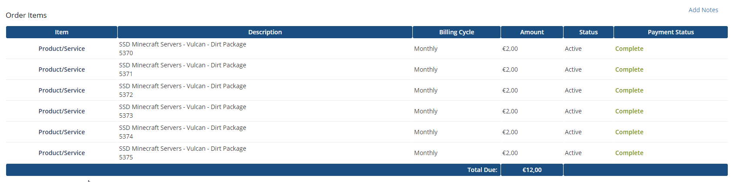Click the Item column header
733x182 pixels.
(62, 32)
